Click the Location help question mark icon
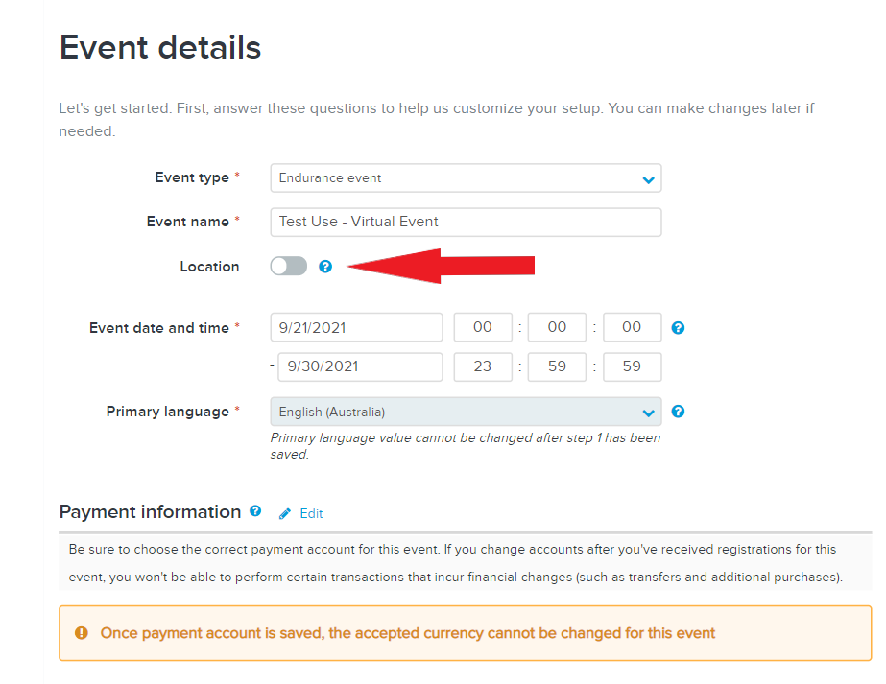 [x=324, y=266]
